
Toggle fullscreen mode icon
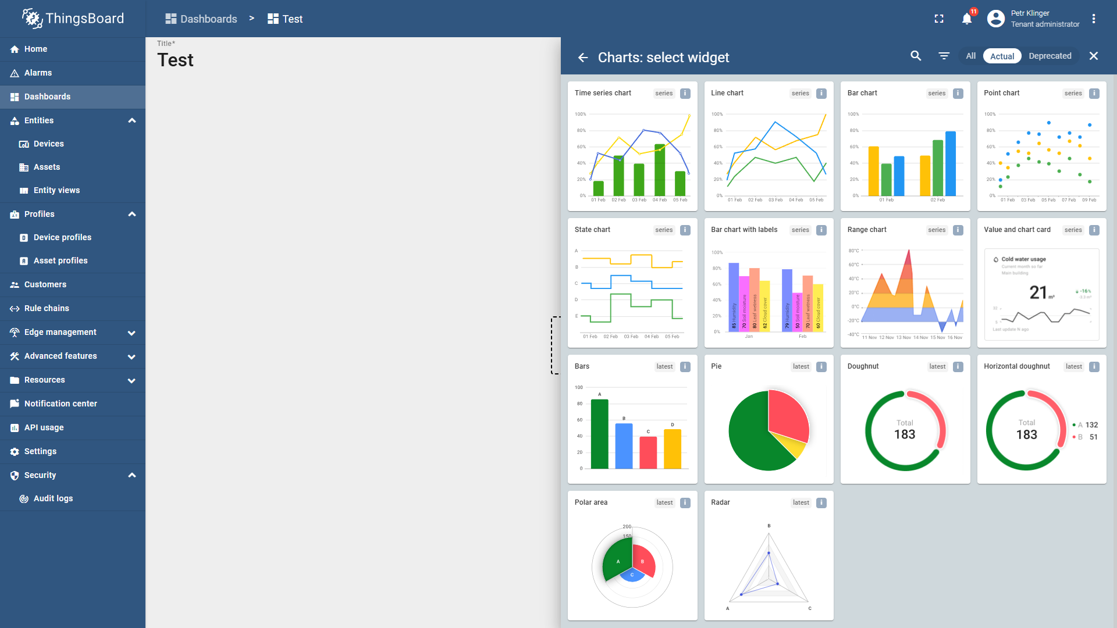click(x=939, y=19)
